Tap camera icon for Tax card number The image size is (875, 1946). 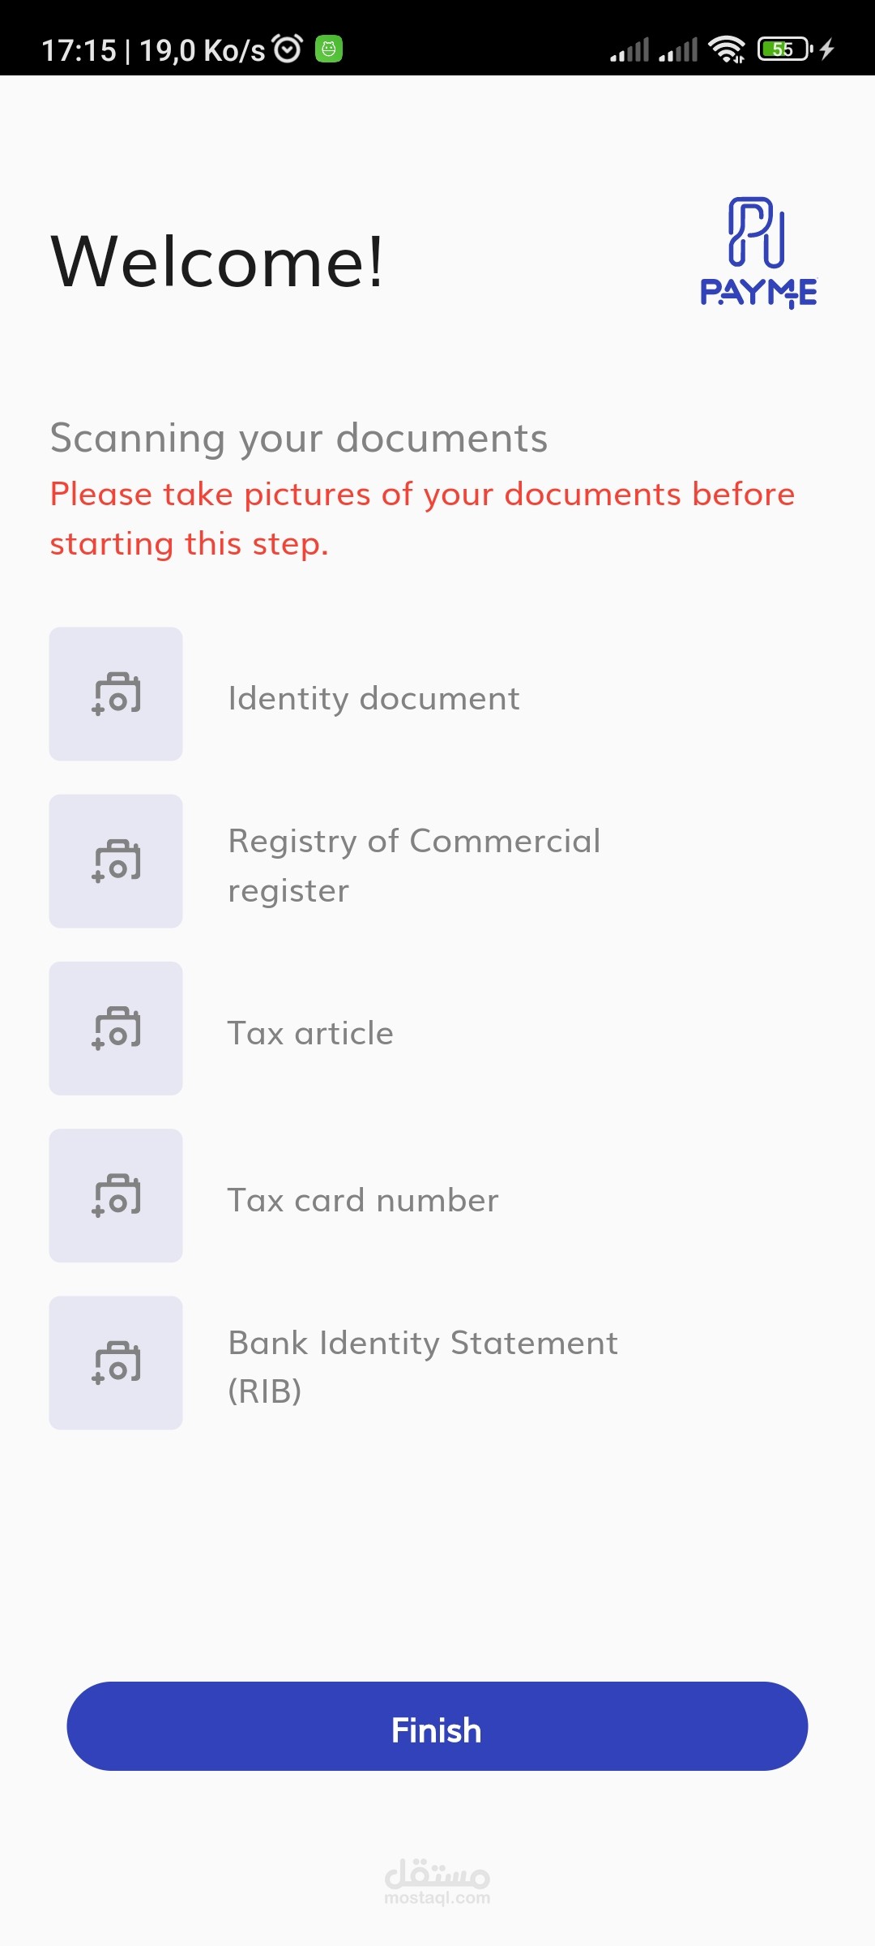tap(116, 1195)
